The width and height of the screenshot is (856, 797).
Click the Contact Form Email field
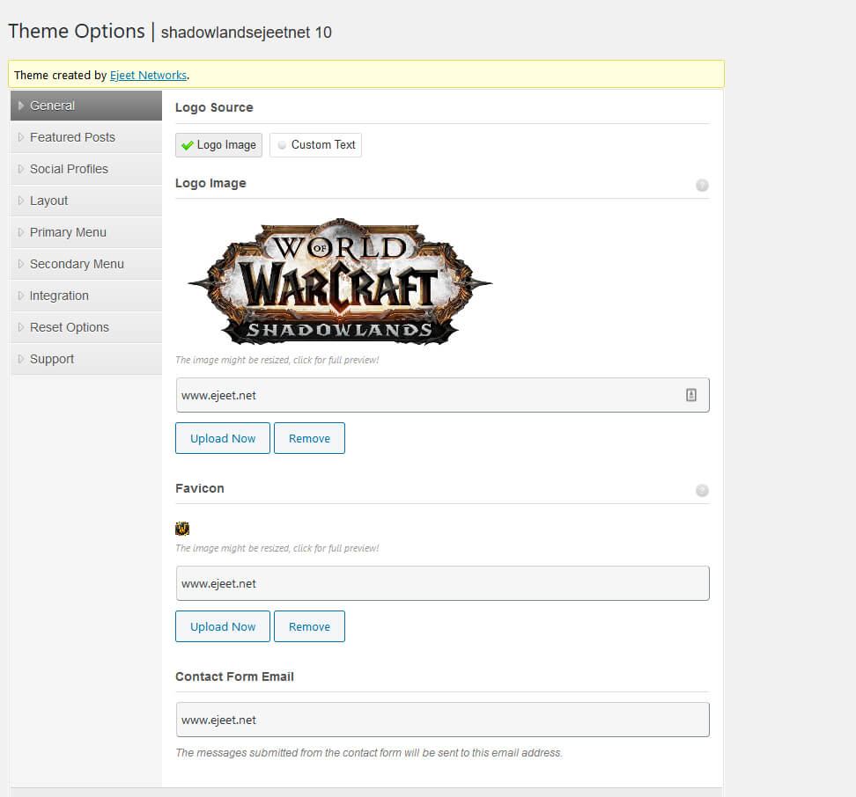pos(442,720)
